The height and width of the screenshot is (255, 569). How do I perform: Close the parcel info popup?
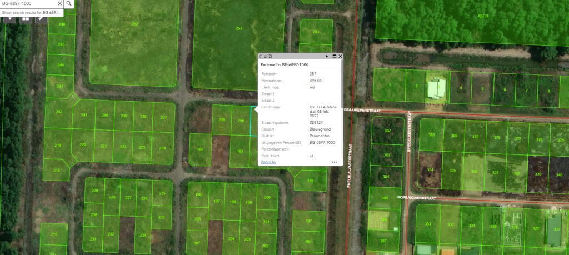pos(340,56)
